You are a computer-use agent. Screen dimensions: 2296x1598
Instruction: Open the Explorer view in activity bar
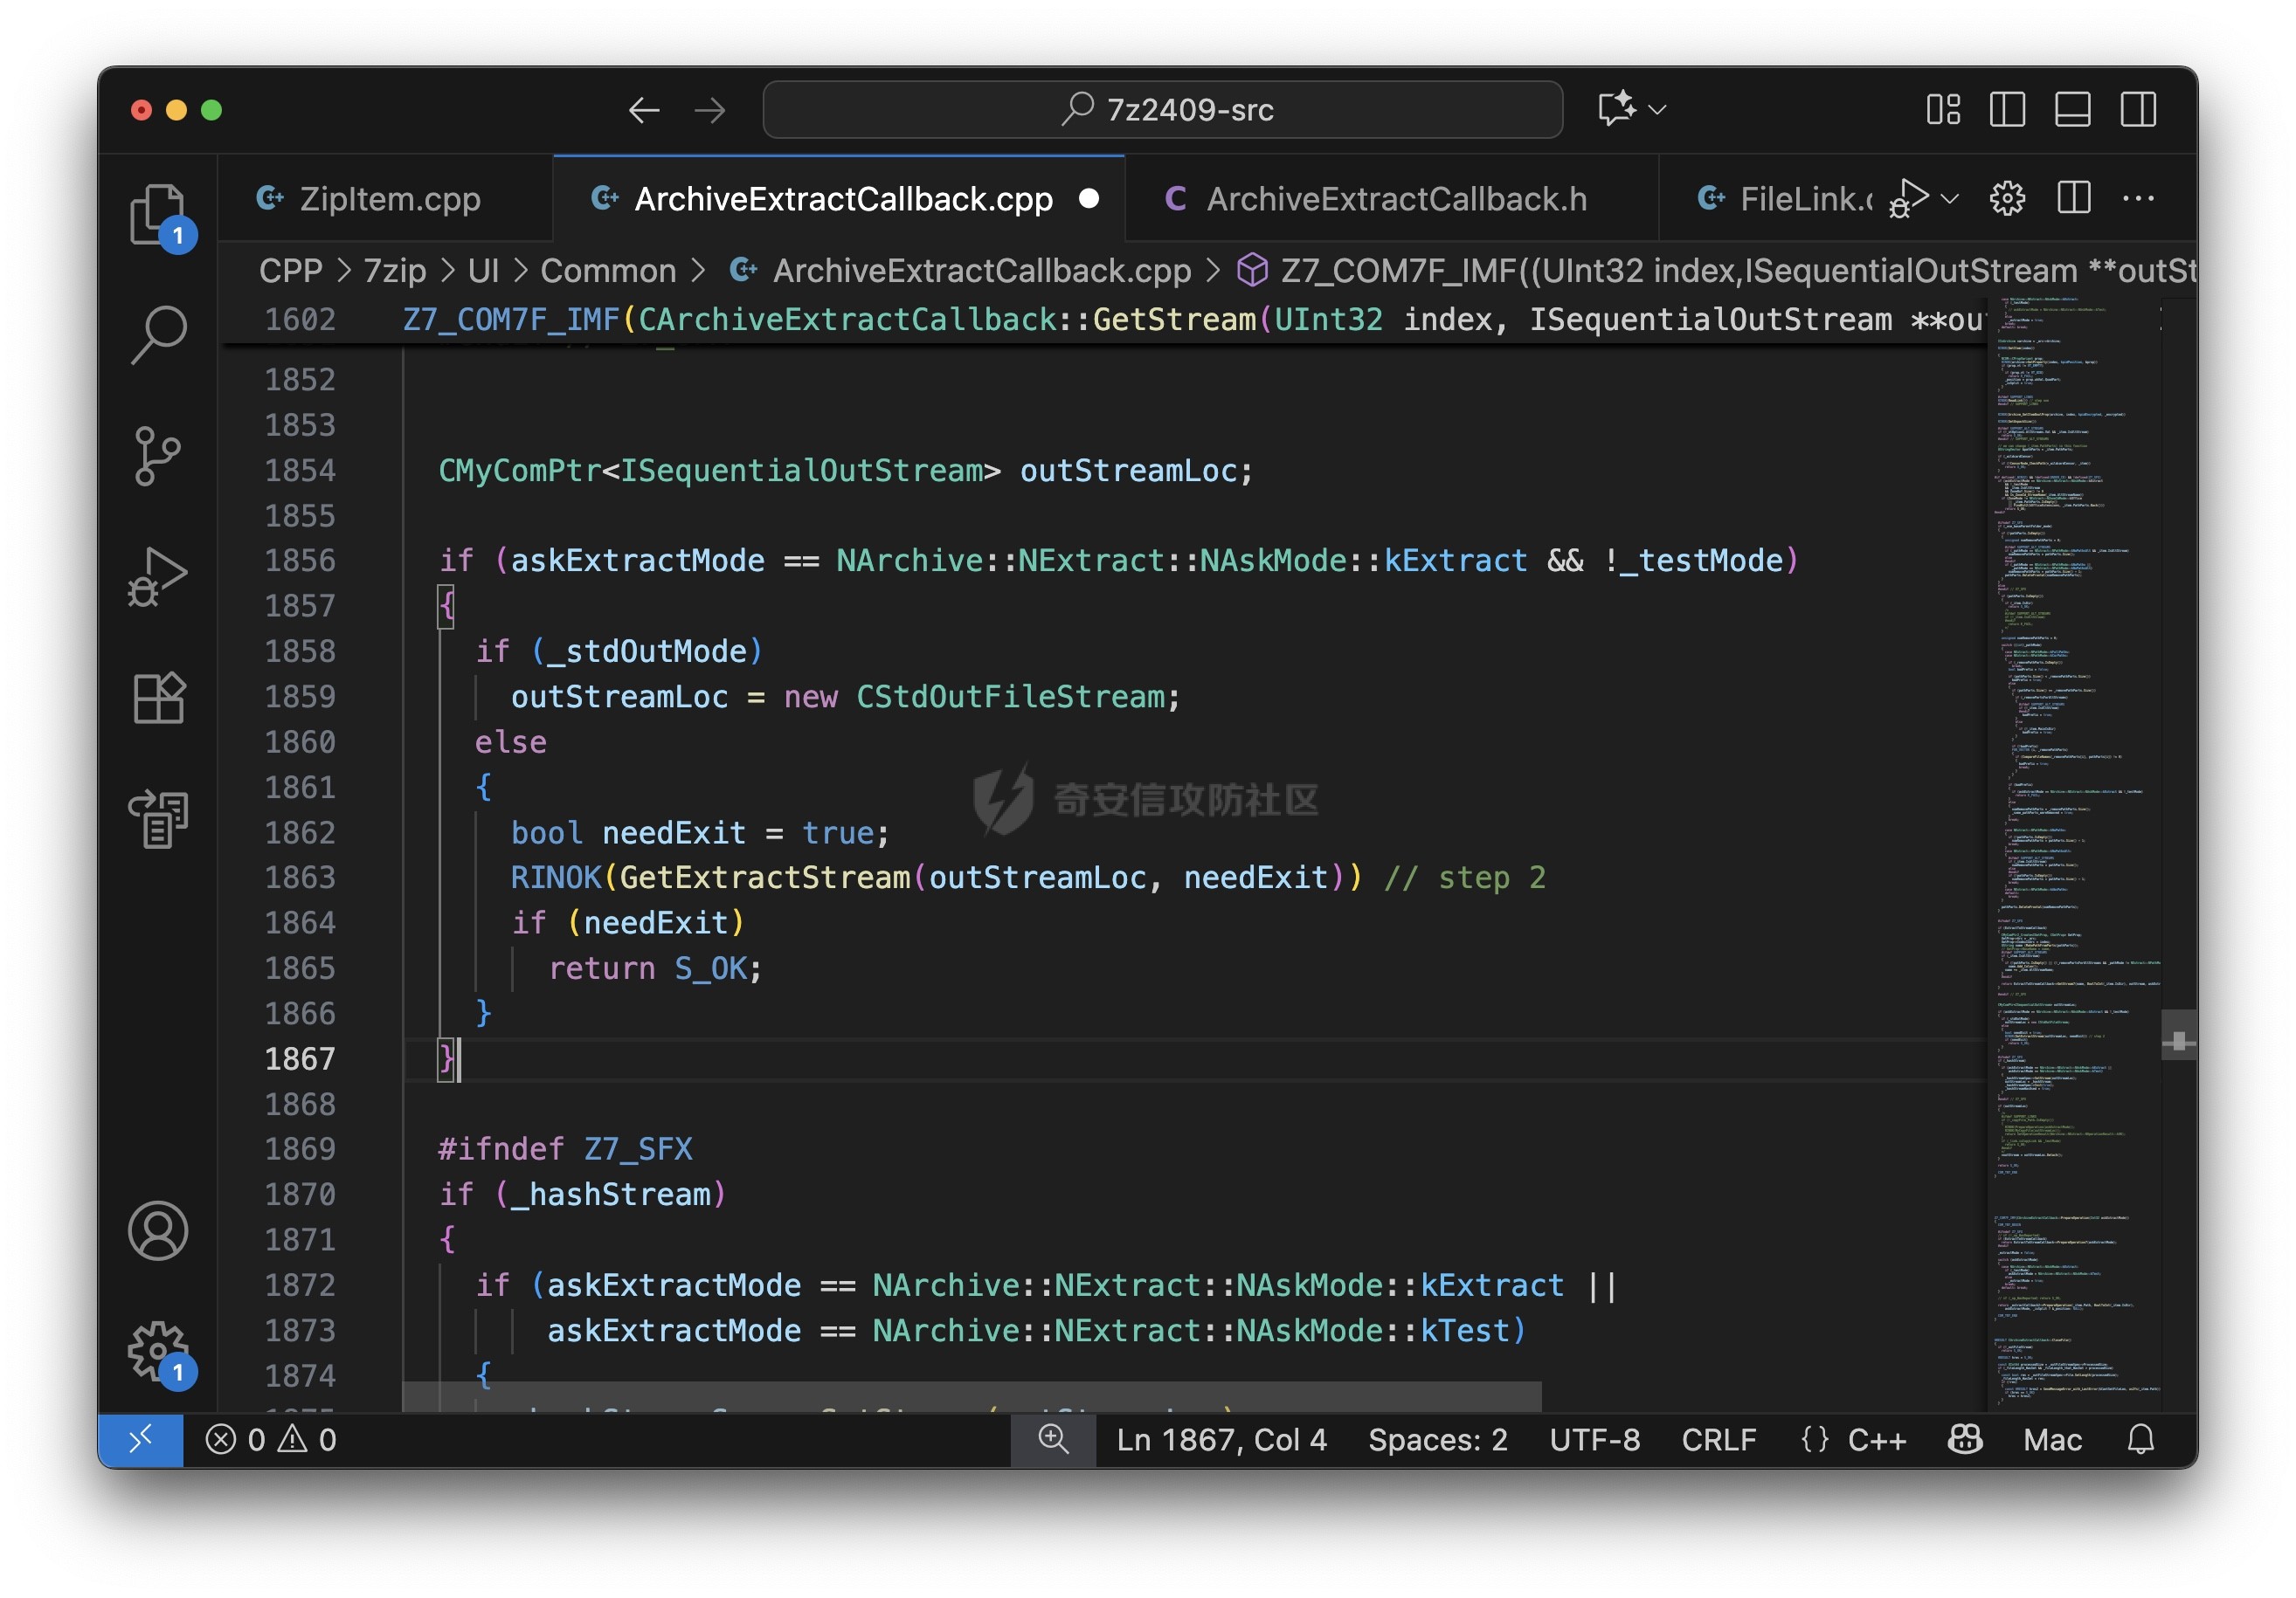[158, 213]
